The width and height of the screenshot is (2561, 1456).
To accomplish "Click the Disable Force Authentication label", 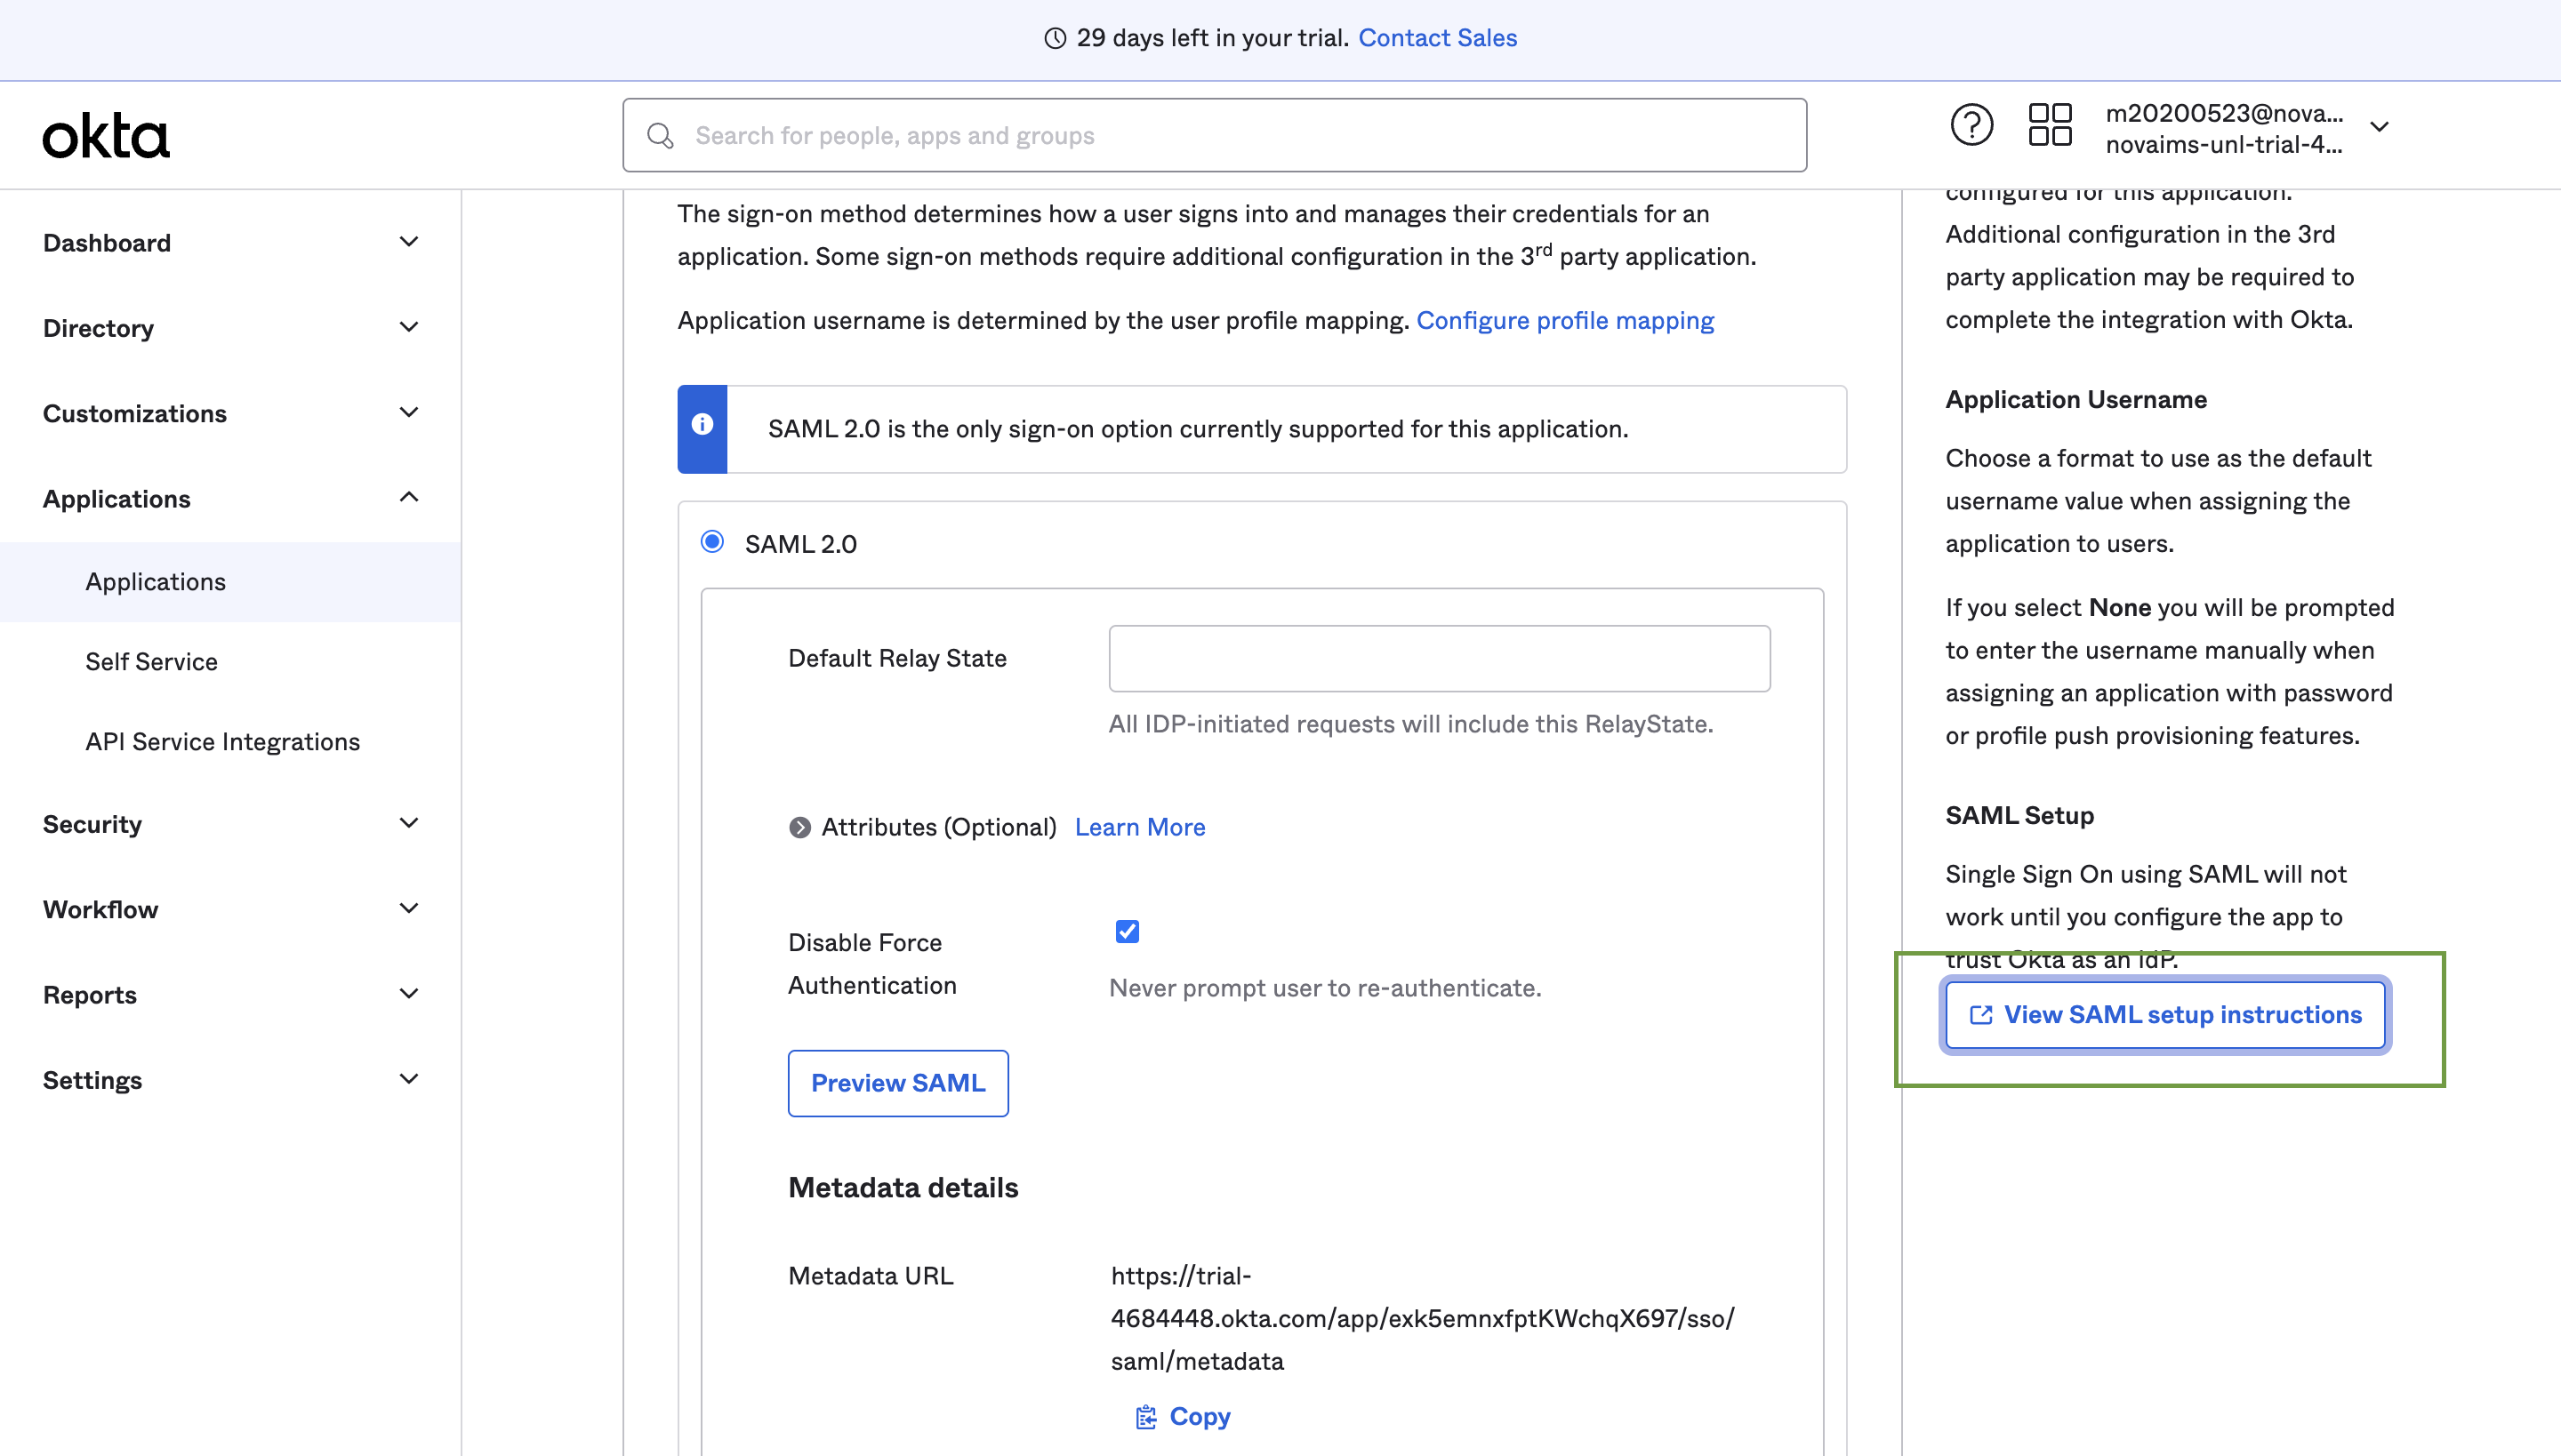I will click(872, 964).
